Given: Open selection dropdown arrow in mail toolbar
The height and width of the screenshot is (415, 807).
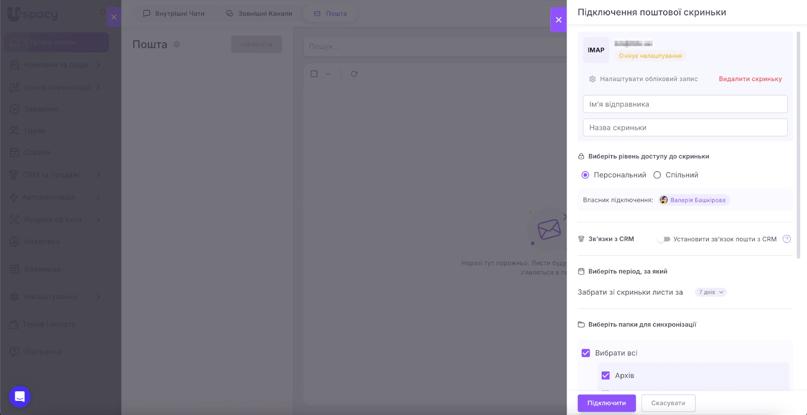Looking at the screenshot, I should point(328,74).
